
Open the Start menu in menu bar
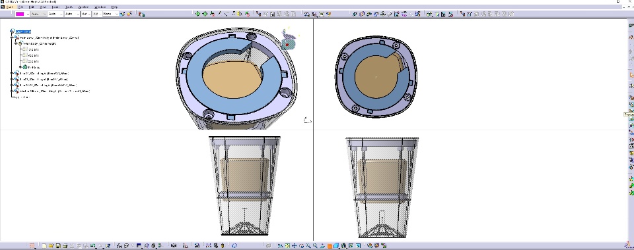(10, 7)
